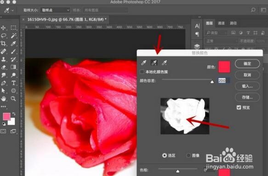Open the sample layers dropdown in options bar
The width and height of the screenshot is (268, 176).
[105, 10]
